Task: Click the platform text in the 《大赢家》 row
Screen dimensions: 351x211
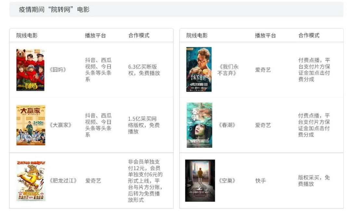Action: pyautogui.click(x=98, y=125)
